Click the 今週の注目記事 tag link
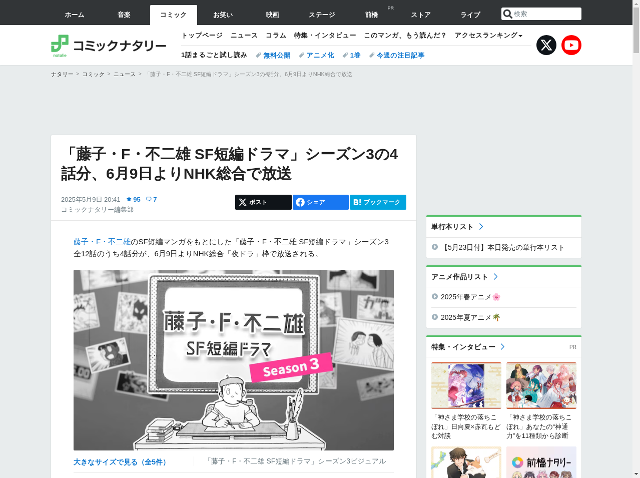The height and width of the screenshot is (478, 640). click(x=397, y=56)
